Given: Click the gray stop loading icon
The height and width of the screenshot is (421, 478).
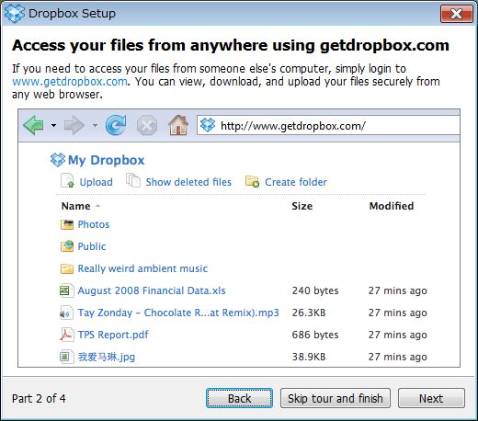Looking at the screenshot, I should 147,125.
